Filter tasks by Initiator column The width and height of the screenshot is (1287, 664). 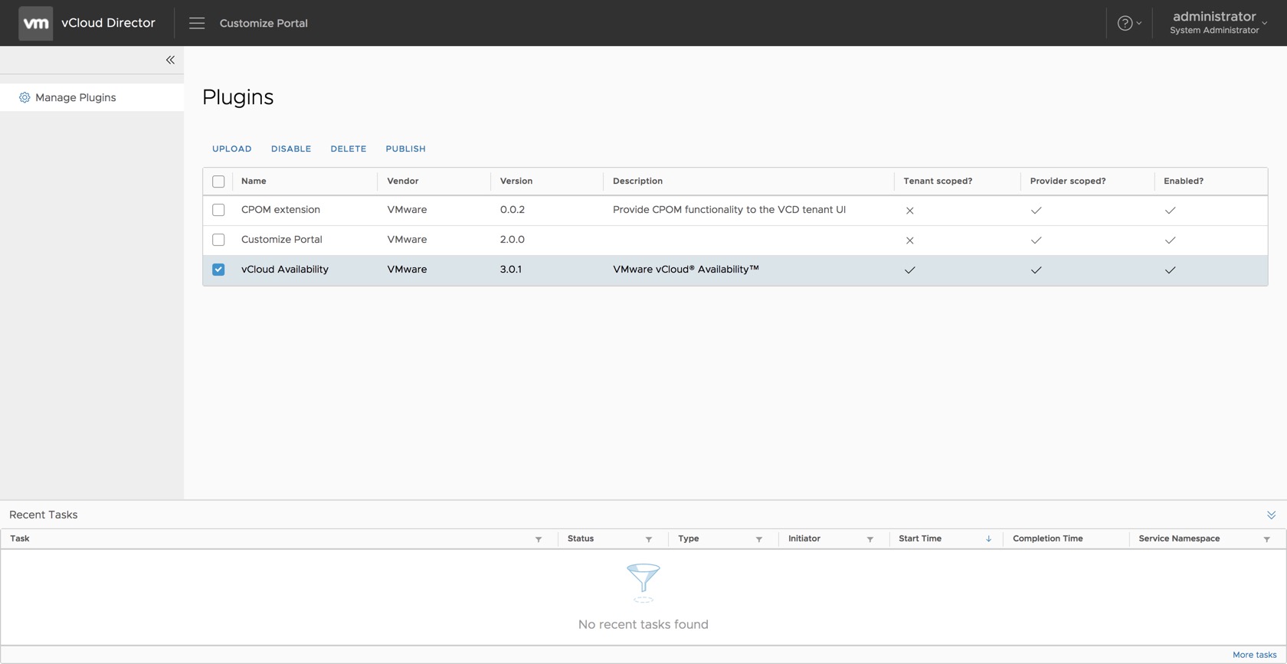[870, 539]
